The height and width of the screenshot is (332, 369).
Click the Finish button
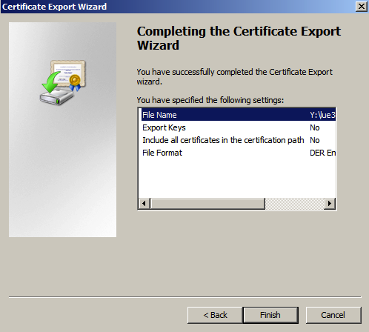pos(270,315)
